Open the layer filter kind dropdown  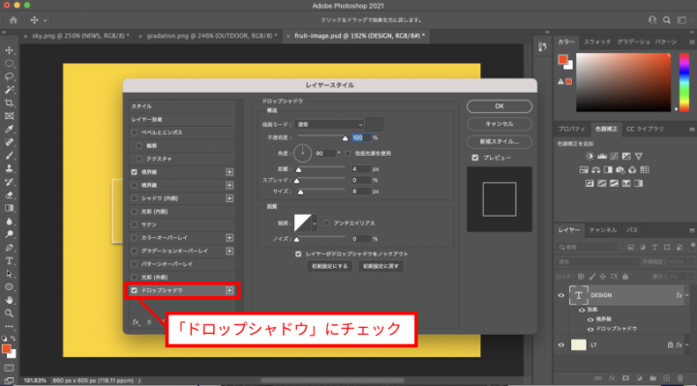point(588,248)
